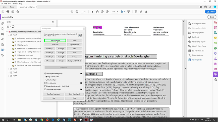This screenshot has width=218, height=122.
Task: Open the Order panel options dropdown
Action: (9, 27)
